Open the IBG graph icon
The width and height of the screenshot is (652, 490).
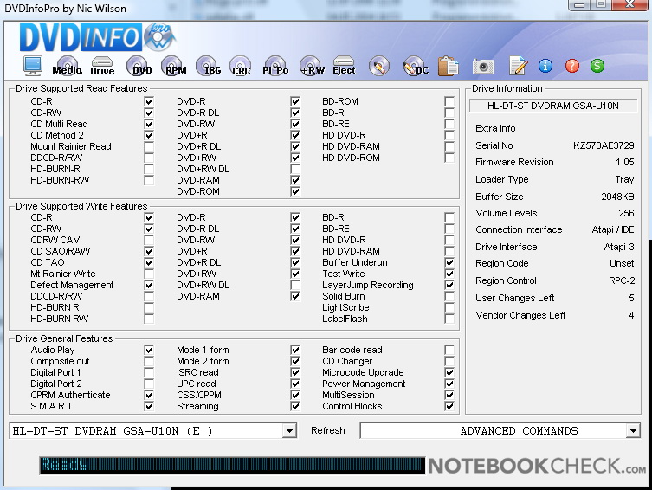pyautogui.click(x=209, y=66)
